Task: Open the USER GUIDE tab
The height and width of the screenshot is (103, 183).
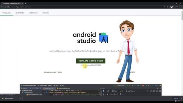Action: coord(33,13)
